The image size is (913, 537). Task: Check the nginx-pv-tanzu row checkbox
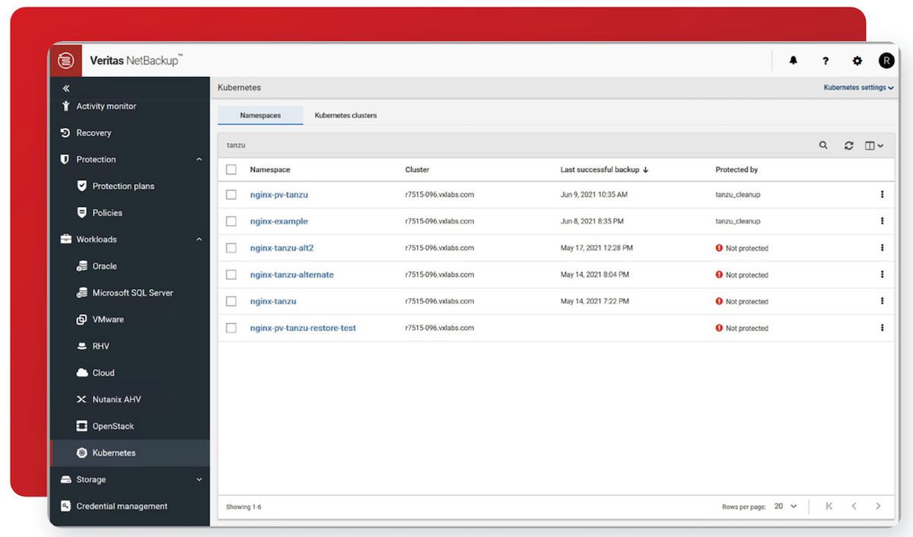click(231, 195)
